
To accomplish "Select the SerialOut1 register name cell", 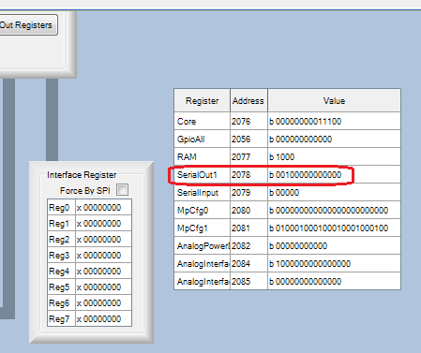I will (203, 174).
